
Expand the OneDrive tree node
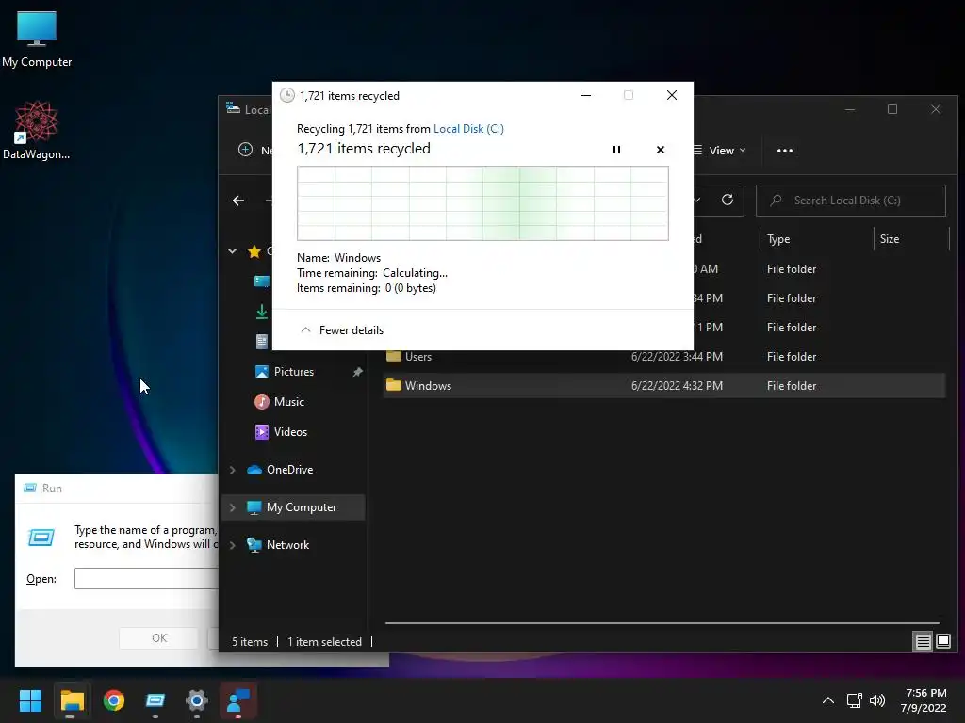pos(233,470)
